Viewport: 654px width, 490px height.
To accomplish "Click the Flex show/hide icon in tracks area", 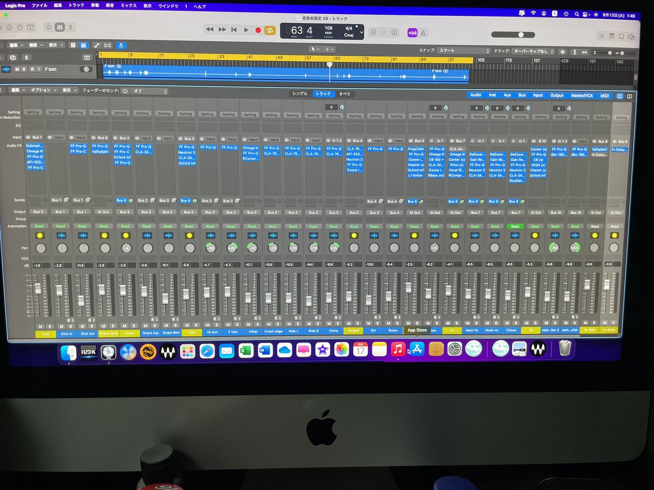I will point(107,45).
